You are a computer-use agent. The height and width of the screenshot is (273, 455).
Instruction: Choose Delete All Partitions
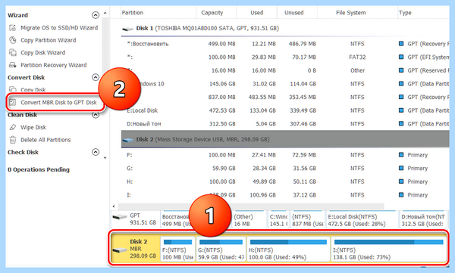pos(45,140)
